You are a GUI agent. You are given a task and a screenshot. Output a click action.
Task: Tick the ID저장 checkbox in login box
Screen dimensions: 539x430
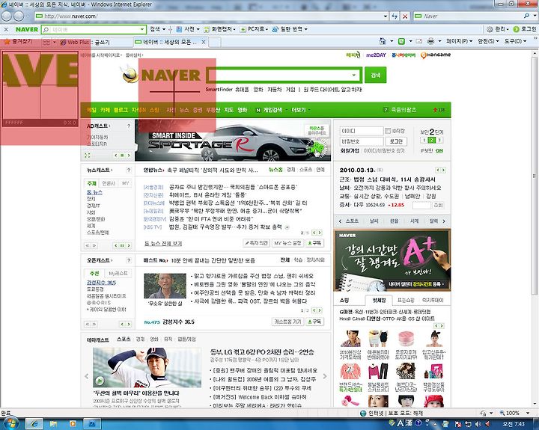(388, 131)
